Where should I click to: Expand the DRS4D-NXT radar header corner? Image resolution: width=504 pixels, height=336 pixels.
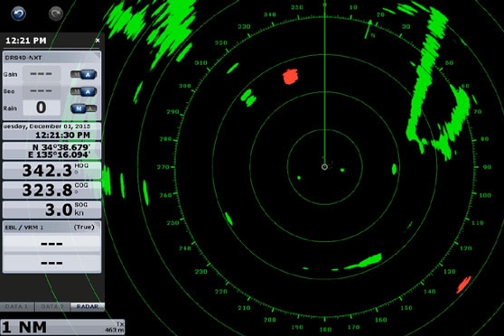[97, 56]
